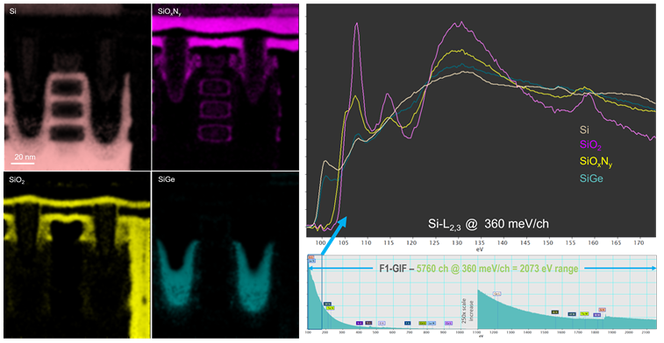Screen dimensions: 664x343
Task: Click the '5760 ch @ 360 meV/ch = 2073 eV range' text
Action: tap(497, 269)
